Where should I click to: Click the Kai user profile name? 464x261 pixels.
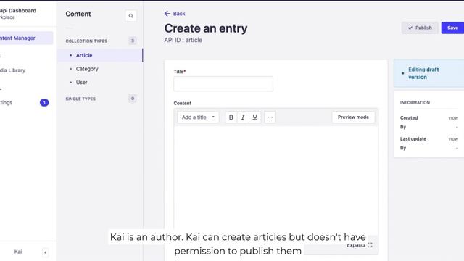18,252
